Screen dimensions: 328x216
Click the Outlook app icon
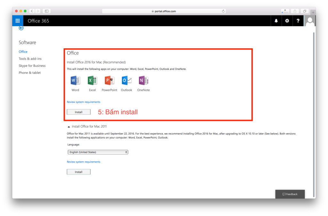pos(127,81)
